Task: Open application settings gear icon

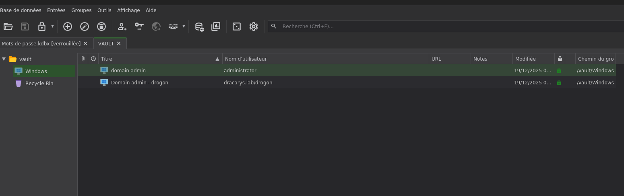Action: [x=254, y=27]
